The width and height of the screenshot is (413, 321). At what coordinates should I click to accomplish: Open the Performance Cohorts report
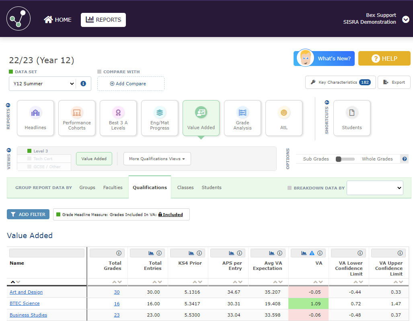(77, 118)
